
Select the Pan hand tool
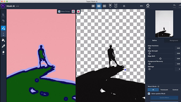click(x=3, y=53)
